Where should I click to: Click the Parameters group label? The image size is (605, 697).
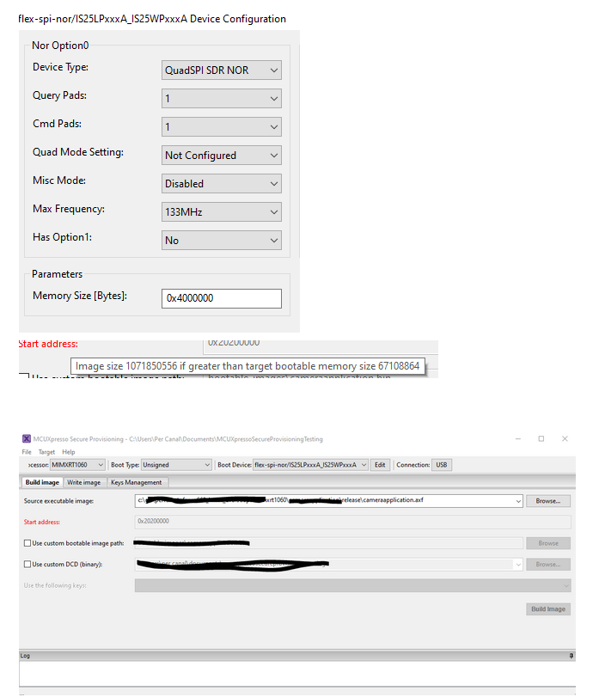tap(57, 274)
